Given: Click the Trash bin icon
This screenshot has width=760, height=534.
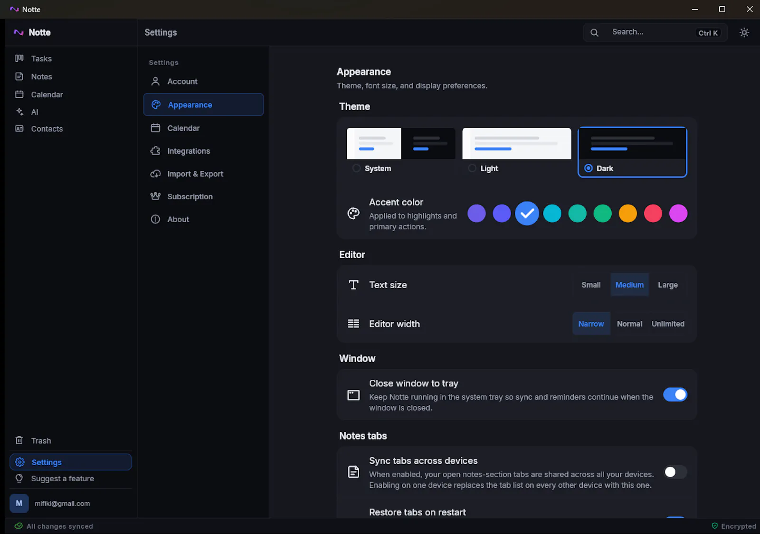Looking at the screenshot, I should [19, 440].
